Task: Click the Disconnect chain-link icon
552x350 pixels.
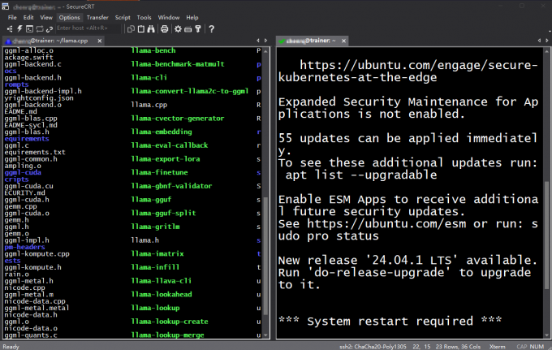Action: point(50,29)
